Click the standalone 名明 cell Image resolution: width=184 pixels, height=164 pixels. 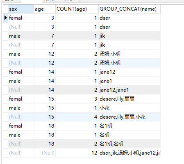click(x=129, y=135)
